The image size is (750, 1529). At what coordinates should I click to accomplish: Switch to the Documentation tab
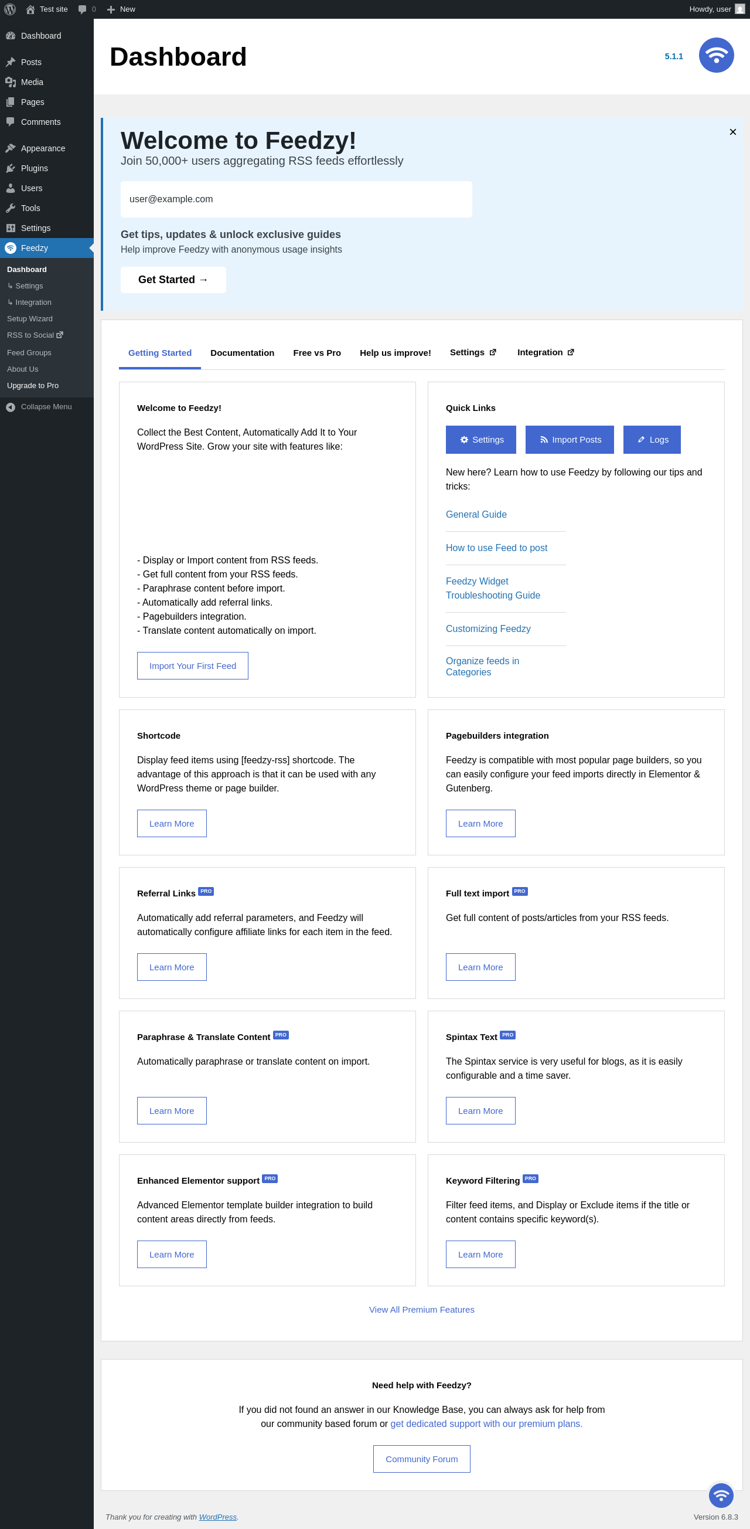(x=242, y=352)
